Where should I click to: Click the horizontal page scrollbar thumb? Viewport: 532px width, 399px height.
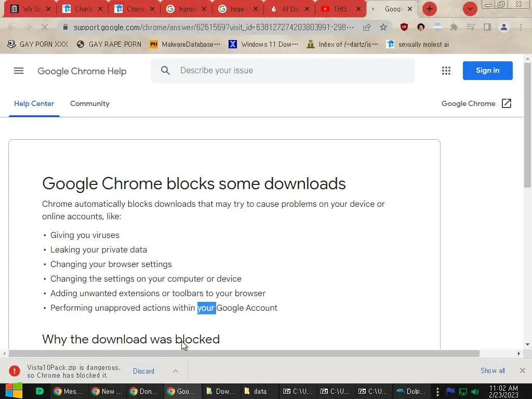coord(244,353)
